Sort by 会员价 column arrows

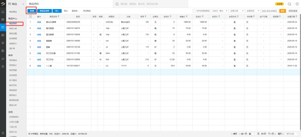(x=219, y=16)
